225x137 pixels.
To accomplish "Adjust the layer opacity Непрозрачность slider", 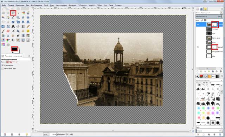I will (x=209, y=16).
